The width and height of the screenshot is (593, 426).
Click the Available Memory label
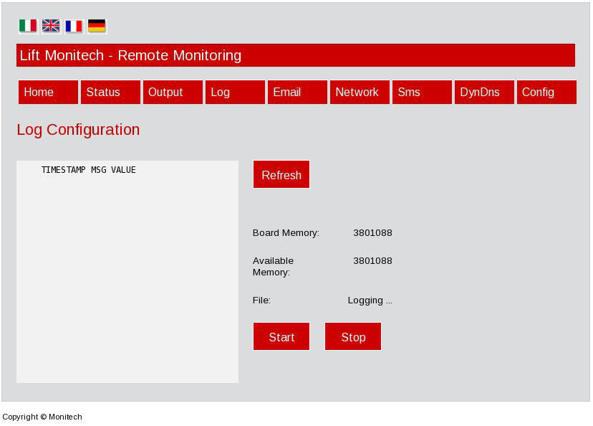point(273,266)
